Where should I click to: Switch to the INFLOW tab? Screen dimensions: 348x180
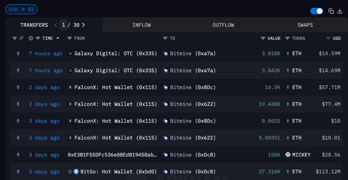pyautogui.click(x=141, y=25)
